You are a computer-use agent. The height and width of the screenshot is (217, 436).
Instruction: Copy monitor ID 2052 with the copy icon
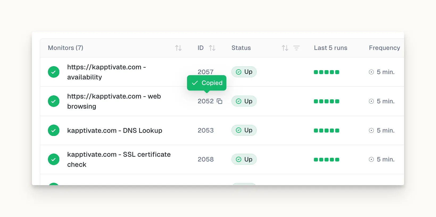tap(219, 101)
